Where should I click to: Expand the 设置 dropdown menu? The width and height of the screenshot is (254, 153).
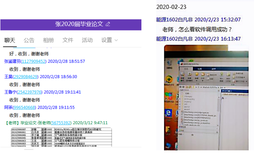pos(110,40)
